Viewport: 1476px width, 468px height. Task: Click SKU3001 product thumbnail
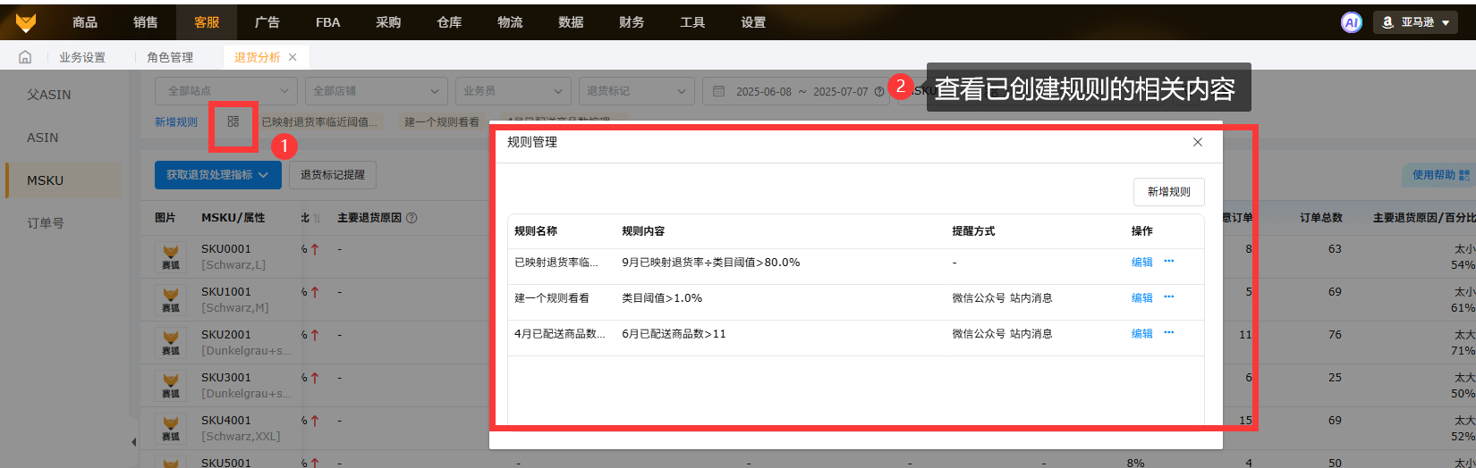(171, 385)
